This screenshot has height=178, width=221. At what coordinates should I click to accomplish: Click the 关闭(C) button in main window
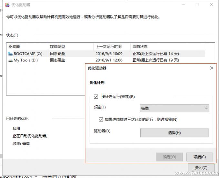tap(201, 168)
